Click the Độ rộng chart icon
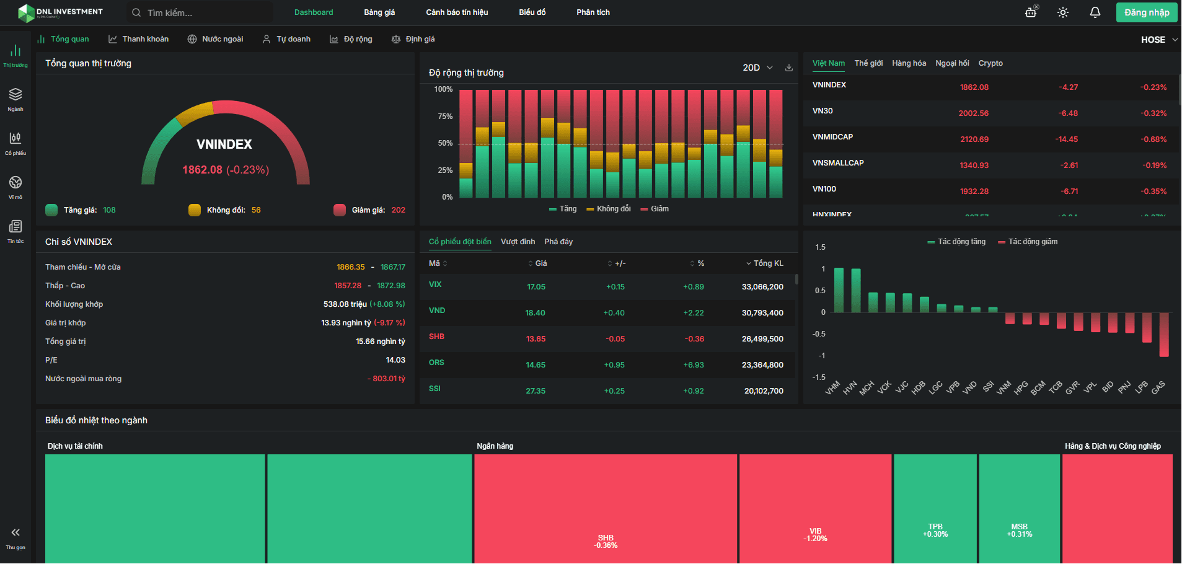Screen dimensions: 1182x564 click(334, 39)
